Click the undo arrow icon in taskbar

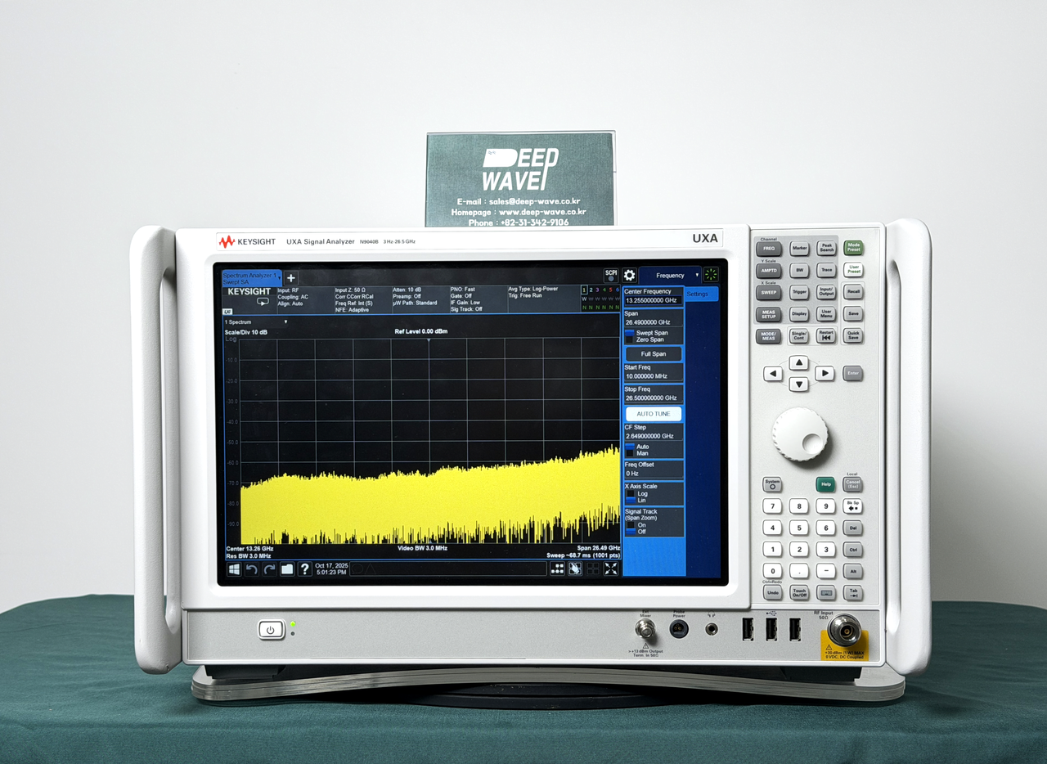(252, 569)
